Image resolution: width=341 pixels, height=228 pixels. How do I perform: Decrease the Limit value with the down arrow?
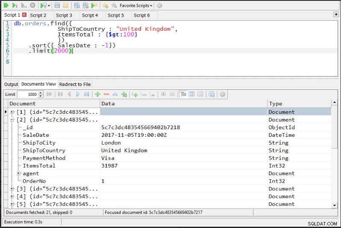(41, 96)
